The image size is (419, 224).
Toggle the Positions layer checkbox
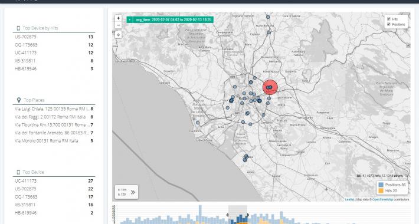pyautogui.click(x=389, y=24)
